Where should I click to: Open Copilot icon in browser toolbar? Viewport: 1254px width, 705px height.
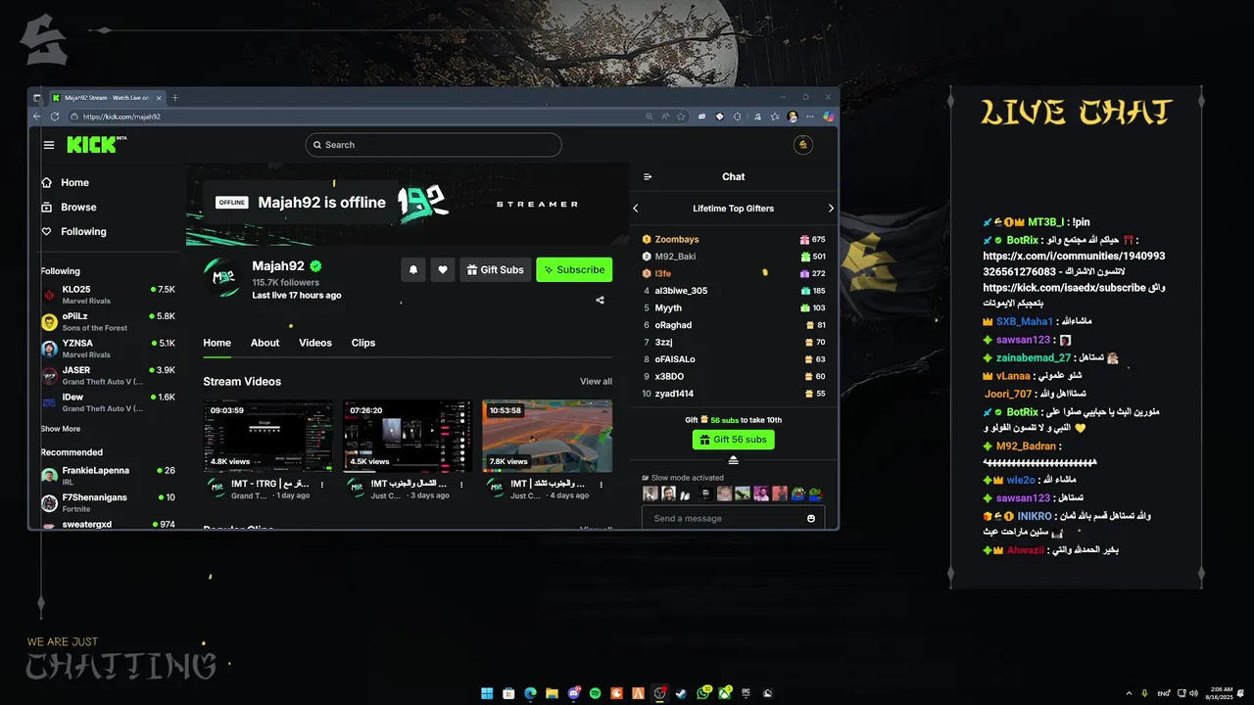coord(829,116)
